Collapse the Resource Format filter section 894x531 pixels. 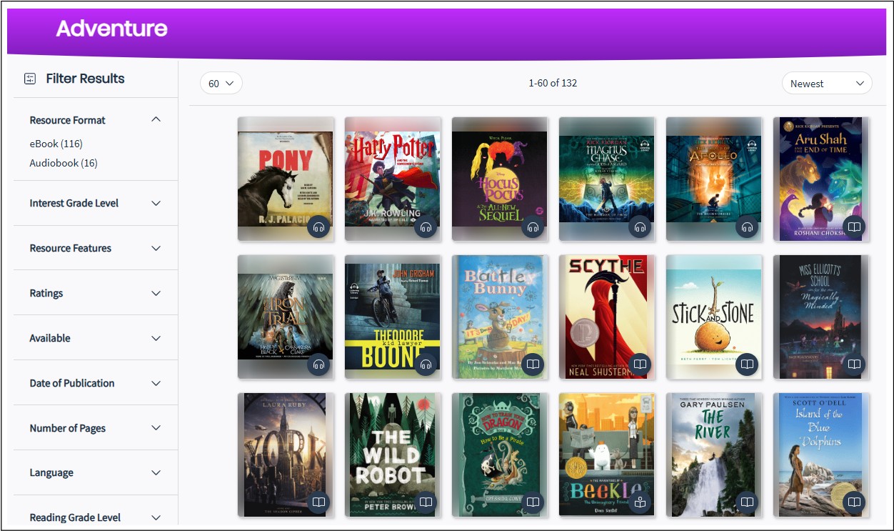[156, 119]
